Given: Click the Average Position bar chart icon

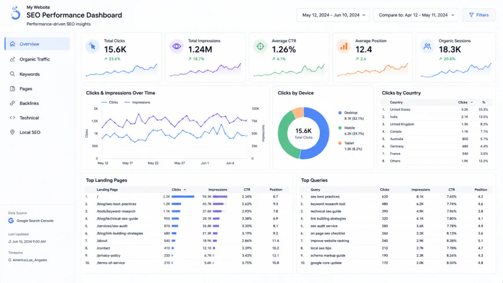Looking at the screenshot, I should pos(344,46).
